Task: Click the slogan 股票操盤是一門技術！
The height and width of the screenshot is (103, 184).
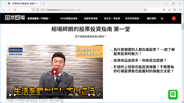Action: (39, 19)
